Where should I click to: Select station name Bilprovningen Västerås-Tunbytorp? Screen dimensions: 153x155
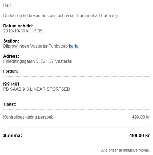[35, 46]
